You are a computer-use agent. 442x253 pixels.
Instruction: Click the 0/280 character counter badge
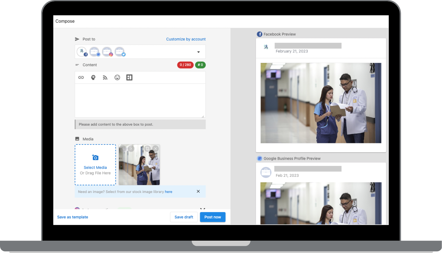click(x=185, y=65)
